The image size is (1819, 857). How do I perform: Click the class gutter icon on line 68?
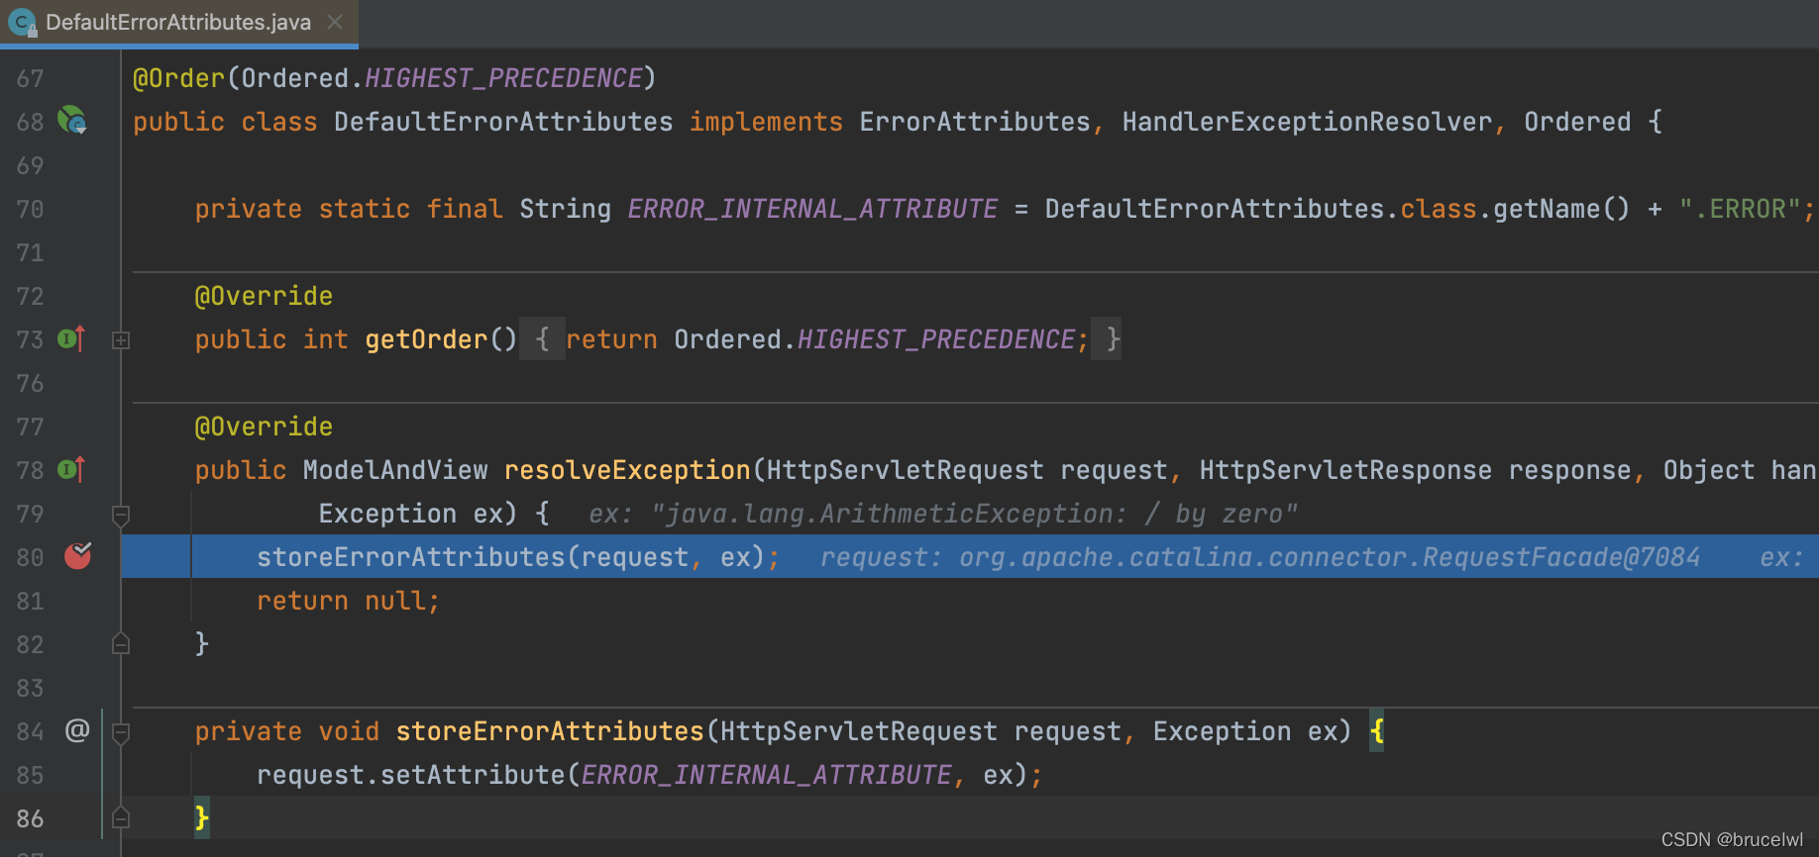[x=72, y=121]
